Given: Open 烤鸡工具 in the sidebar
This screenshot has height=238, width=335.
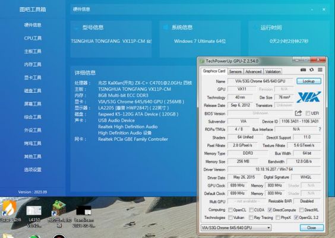Looking at the screenshot, I should 33,143.
